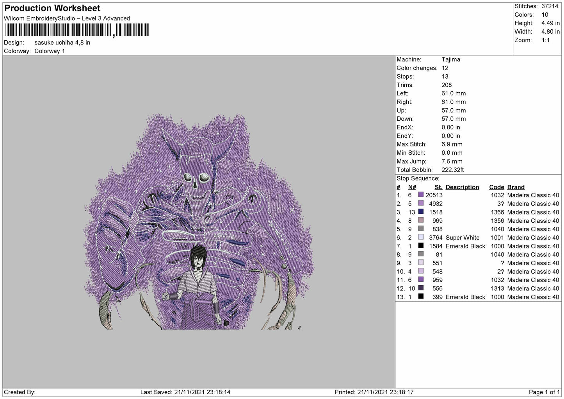Click the Min Stitch value 0.0 mm
Screen dimensions: 564x399
[x=452, y=153]
